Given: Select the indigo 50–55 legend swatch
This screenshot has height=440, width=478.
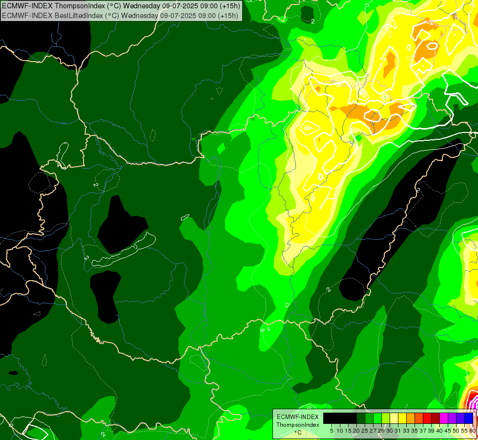Looking at the screenshot, I should [460, 418].
